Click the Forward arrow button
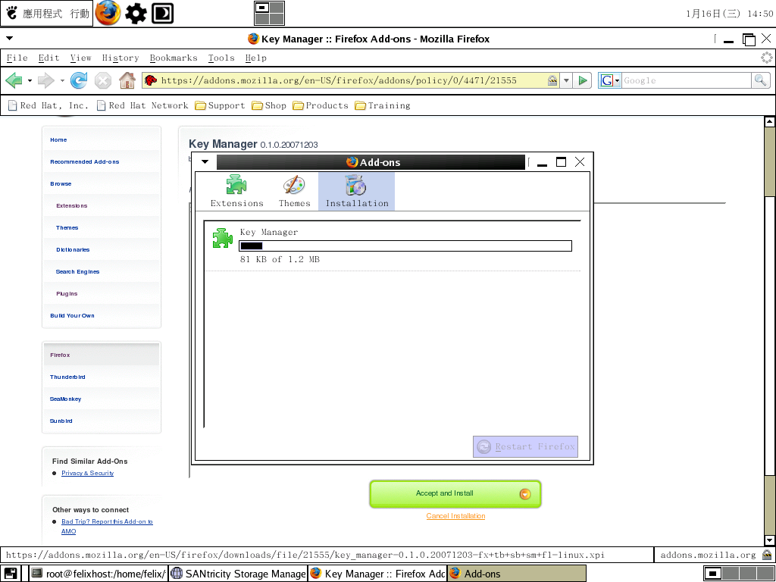 tap(46, 80)
